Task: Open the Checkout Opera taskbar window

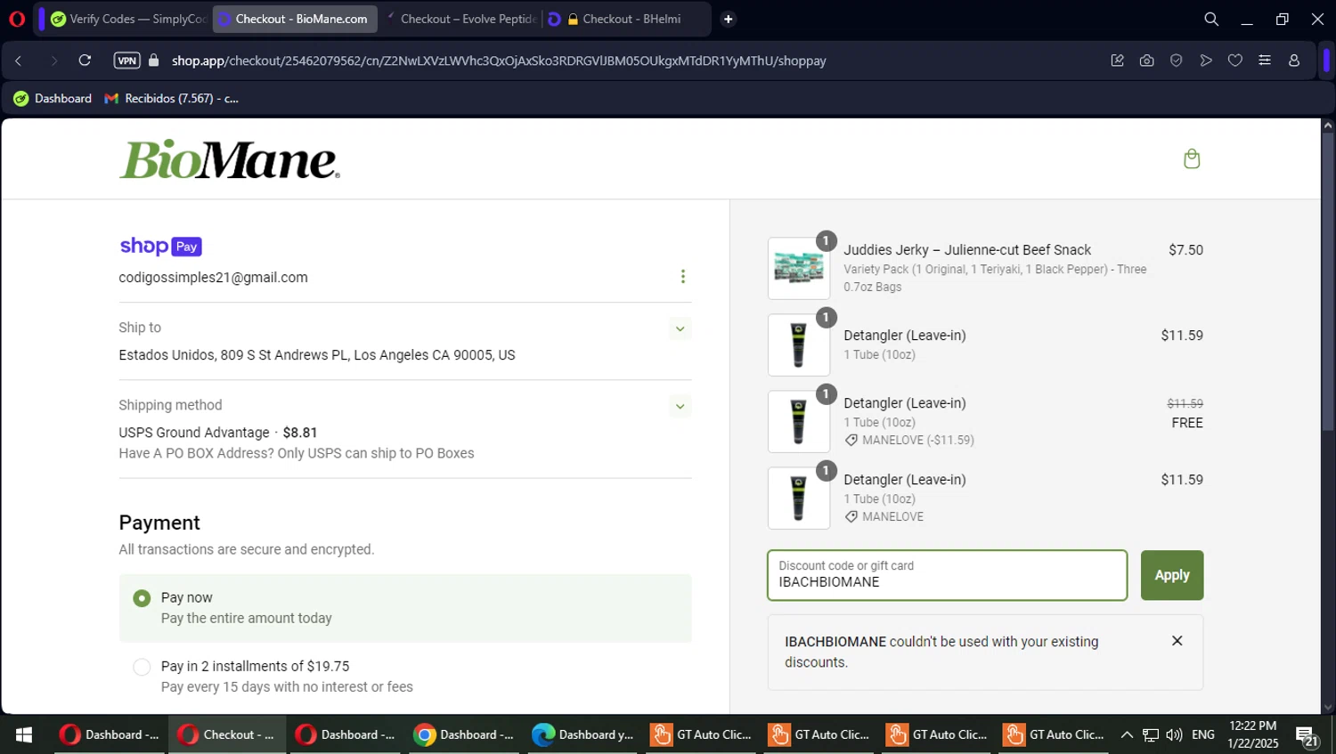Action: 227,734
